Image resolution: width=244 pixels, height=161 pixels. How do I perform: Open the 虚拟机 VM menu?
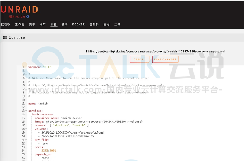pyautogui.click(x=94, y=24)
